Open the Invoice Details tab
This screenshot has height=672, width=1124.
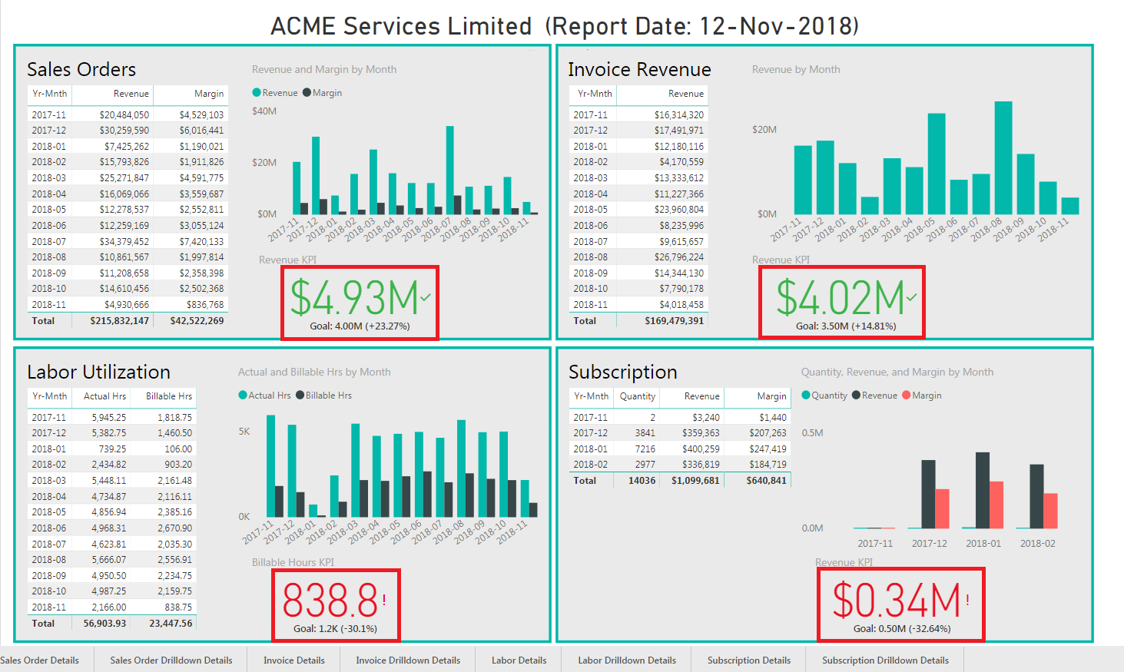tap(294, 660)
